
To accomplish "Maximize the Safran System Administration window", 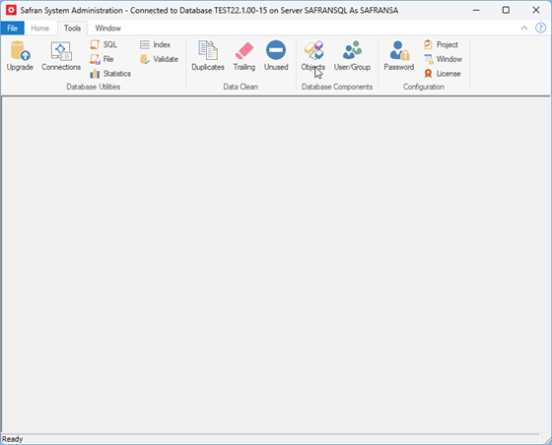I will pos(506,10).
